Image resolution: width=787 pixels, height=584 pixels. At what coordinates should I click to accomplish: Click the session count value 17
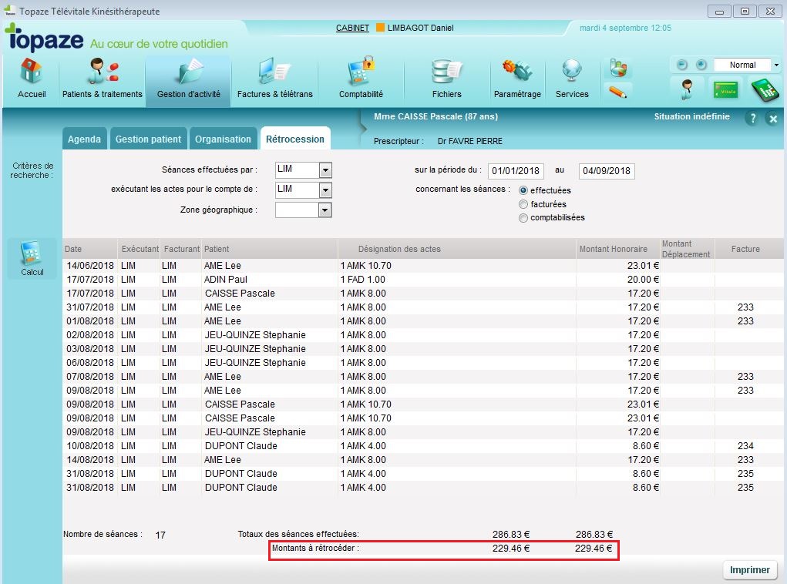tap(160, 535)
